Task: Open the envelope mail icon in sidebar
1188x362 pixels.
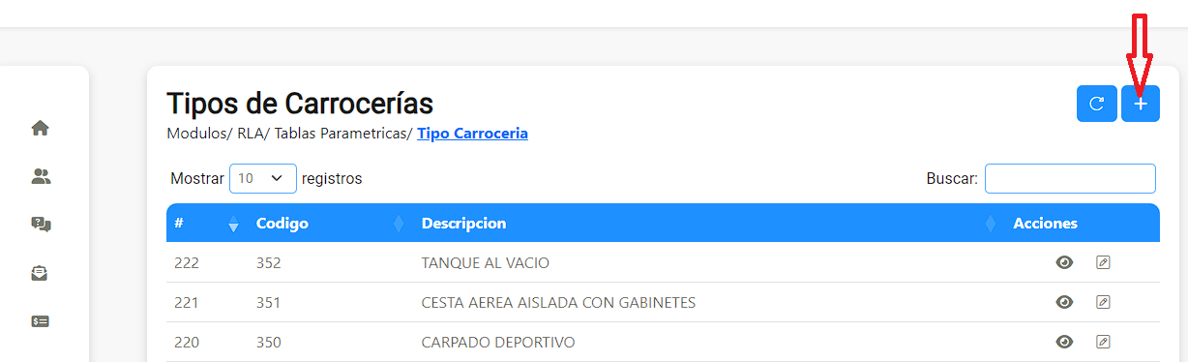Action: 41,273
